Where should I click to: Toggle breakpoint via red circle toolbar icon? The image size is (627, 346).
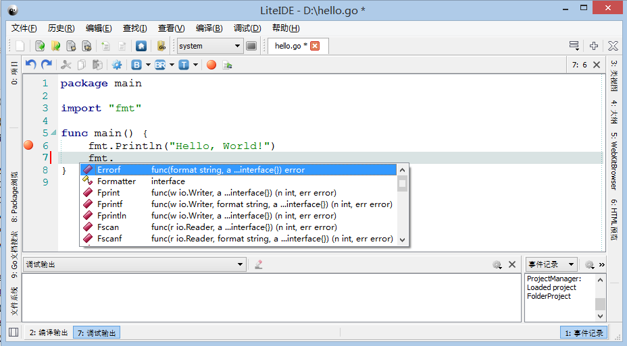click(x=211, y=65)
